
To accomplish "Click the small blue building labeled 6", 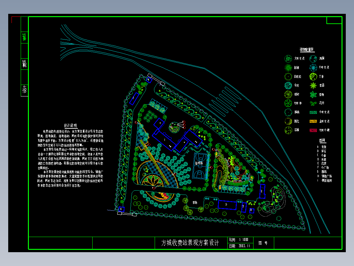I will click(252, 211).
